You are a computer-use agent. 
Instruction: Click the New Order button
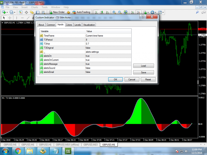[57, 12]
